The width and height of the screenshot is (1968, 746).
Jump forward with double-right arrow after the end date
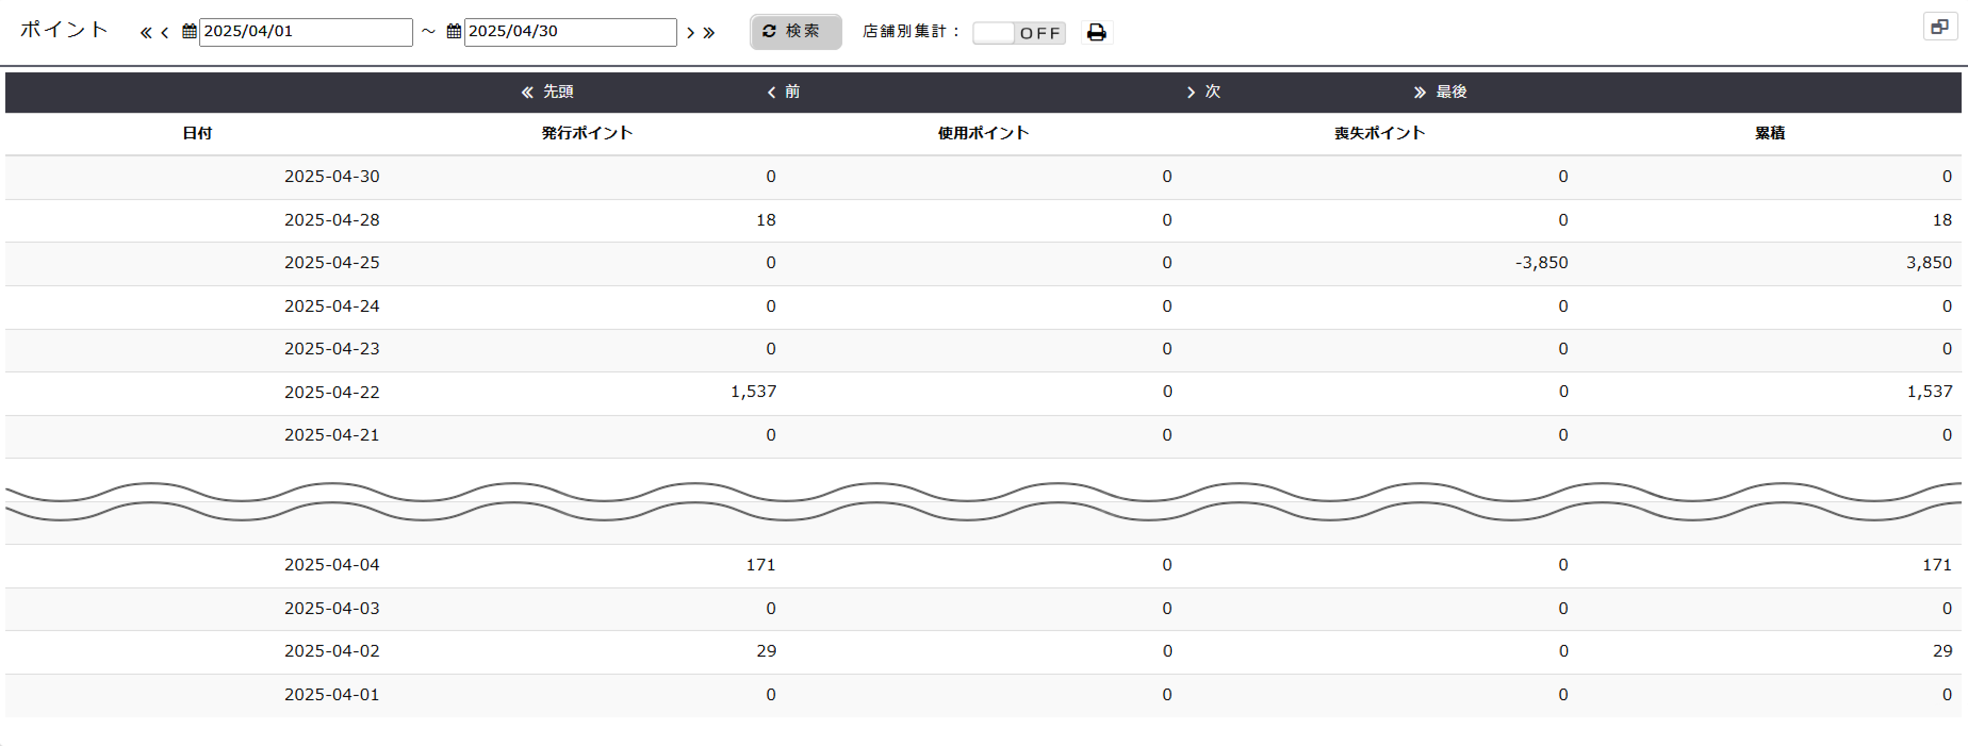(x=709, y=33)
